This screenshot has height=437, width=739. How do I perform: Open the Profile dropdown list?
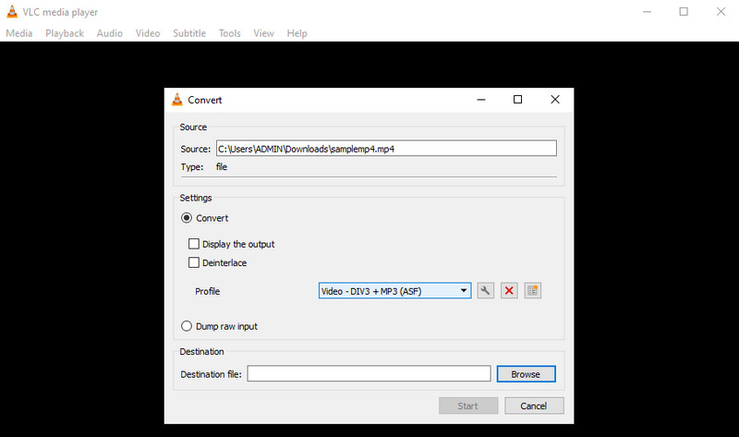pos(394,291)
